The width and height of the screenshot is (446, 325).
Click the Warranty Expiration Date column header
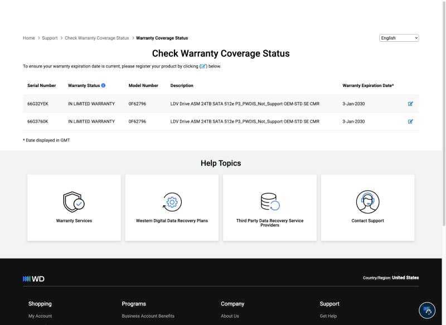coord(368,86)
